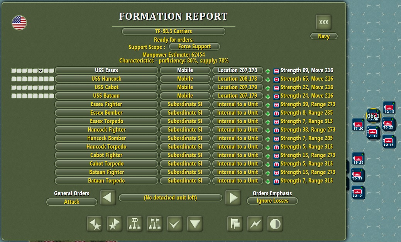Open the TF-58.3 Carriers formation name
The width and height of the screenshot is (401, 242).
(x=173, y=31)
